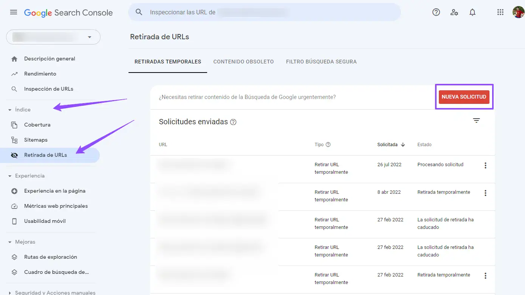Click the Solicitudes enviadas heading
Screen dimensions: 525x295
click(193, 122)
